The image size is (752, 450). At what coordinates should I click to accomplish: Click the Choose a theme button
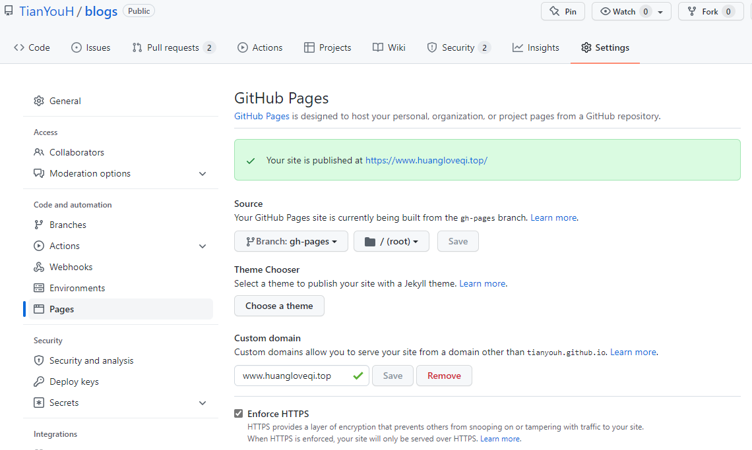(279, 306)
